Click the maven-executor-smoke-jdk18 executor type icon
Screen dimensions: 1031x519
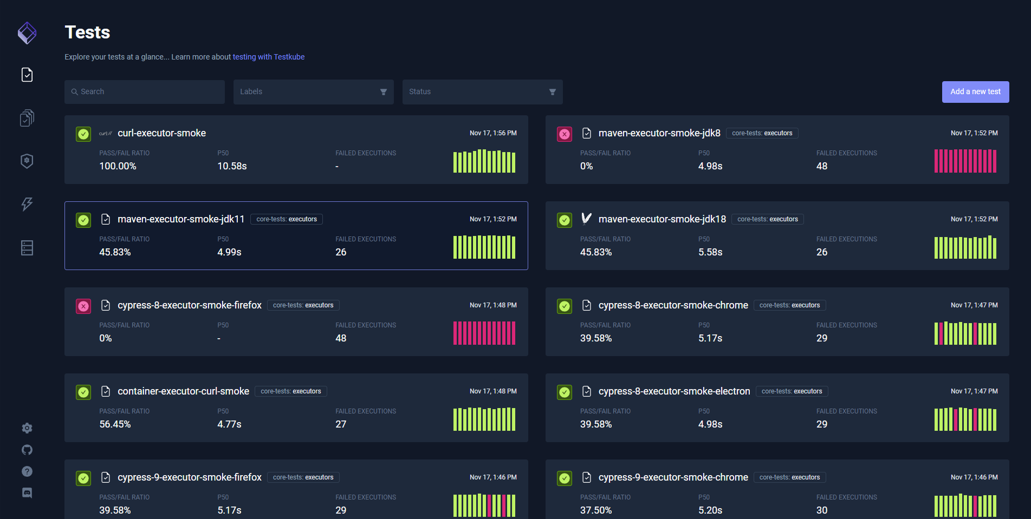pos(587,219)
